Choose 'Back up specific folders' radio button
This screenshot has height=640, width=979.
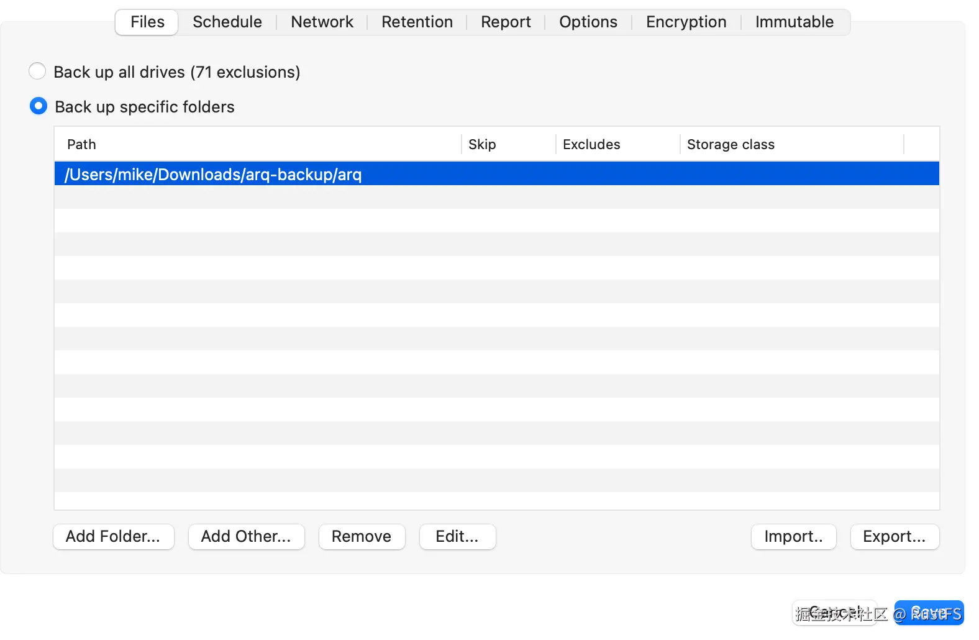point(39,106)
